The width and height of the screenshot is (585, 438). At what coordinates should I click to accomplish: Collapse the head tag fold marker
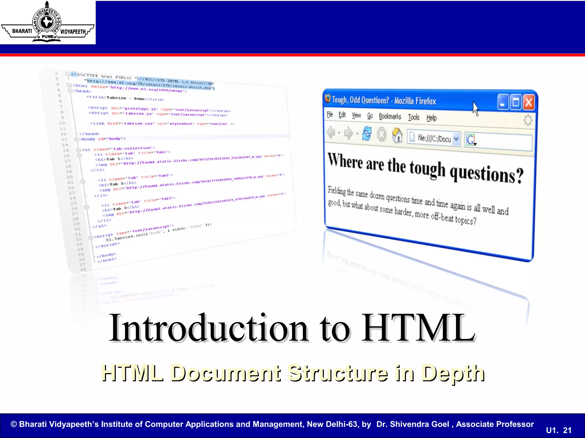click(70, 91)
